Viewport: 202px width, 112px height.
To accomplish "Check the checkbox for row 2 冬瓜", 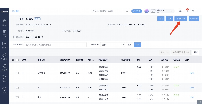I will point(17,88).
